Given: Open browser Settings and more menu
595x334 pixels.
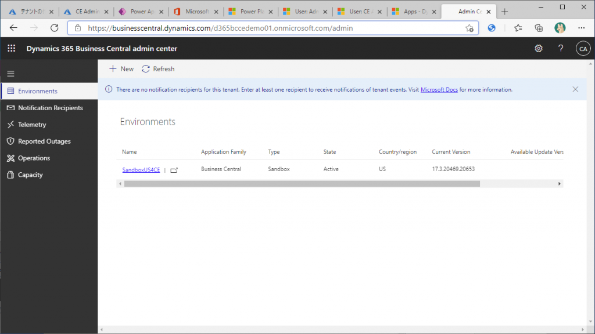Looking at the screenshot, I should point(581,28).
